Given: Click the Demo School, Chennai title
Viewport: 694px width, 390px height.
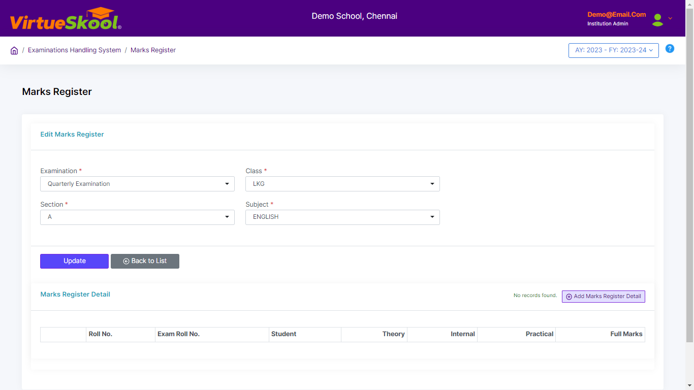Looking at the screenshot, I should click(355, 16).
